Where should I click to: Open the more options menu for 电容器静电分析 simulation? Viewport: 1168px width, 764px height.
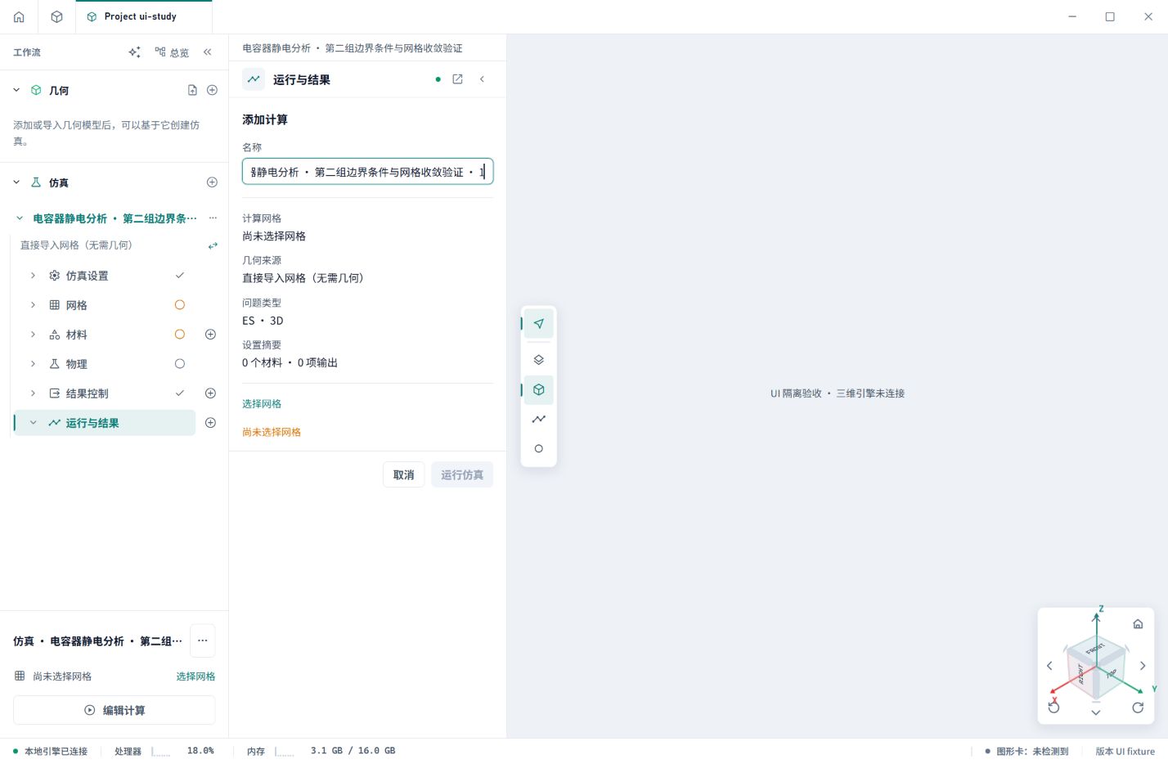213,218
